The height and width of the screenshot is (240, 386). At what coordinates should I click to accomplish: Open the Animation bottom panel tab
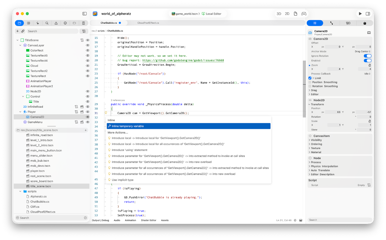131,220
